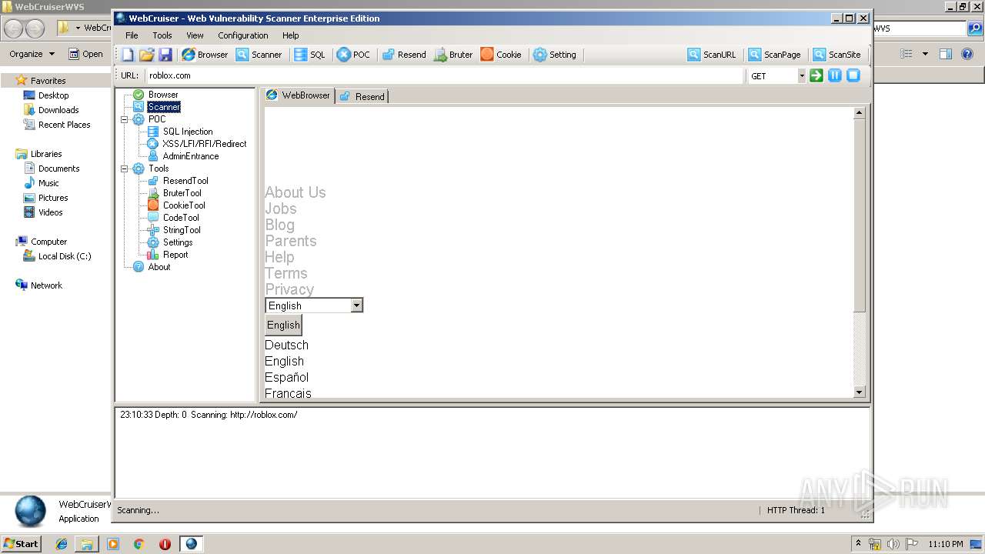Select Browser in the tree
The height and width of the screenshot is (554, 985).
[x=163, y=95]
